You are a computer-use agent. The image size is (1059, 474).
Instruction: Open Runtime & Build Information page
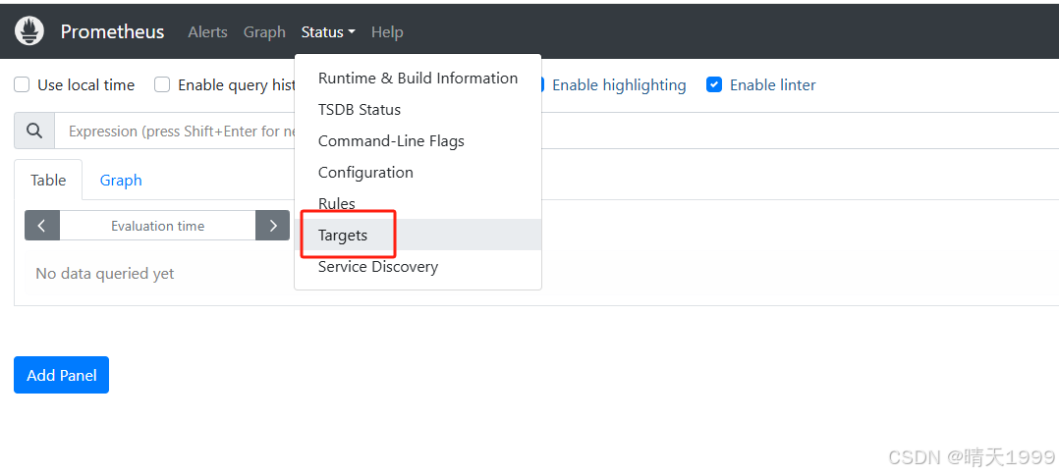[x=418, y=79]
